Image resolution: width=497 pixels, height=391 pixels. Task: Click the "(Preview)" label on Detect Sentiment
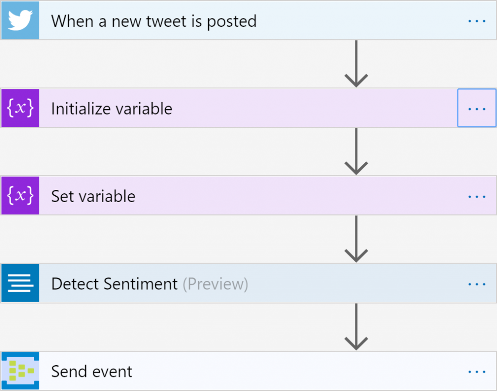[x=215, y=284]
